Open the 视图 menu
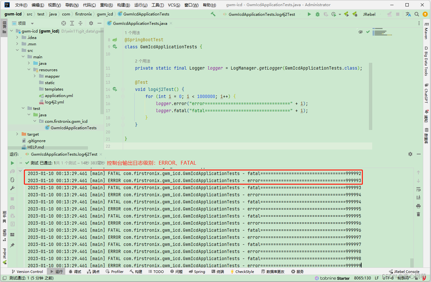The width and height of the screenshot is (431, 282). point(54,5)
